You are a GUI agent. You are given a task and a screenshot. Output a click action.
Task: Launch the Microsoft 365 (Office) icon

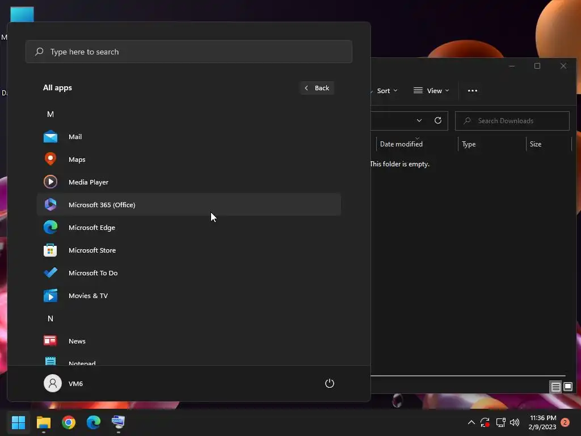(x=50, y=204)
